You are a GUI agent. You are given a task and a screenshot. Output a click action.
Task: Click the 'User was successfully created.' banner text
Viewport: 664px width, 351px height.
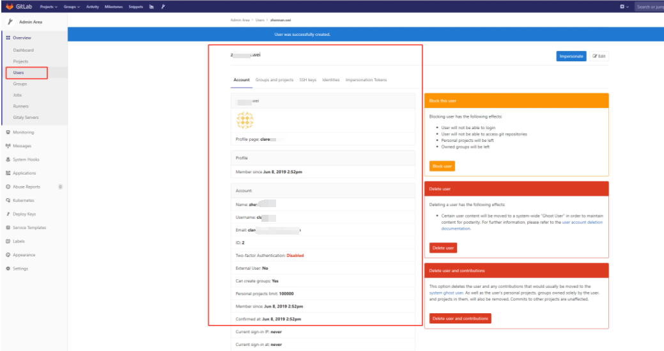[302, 35]
